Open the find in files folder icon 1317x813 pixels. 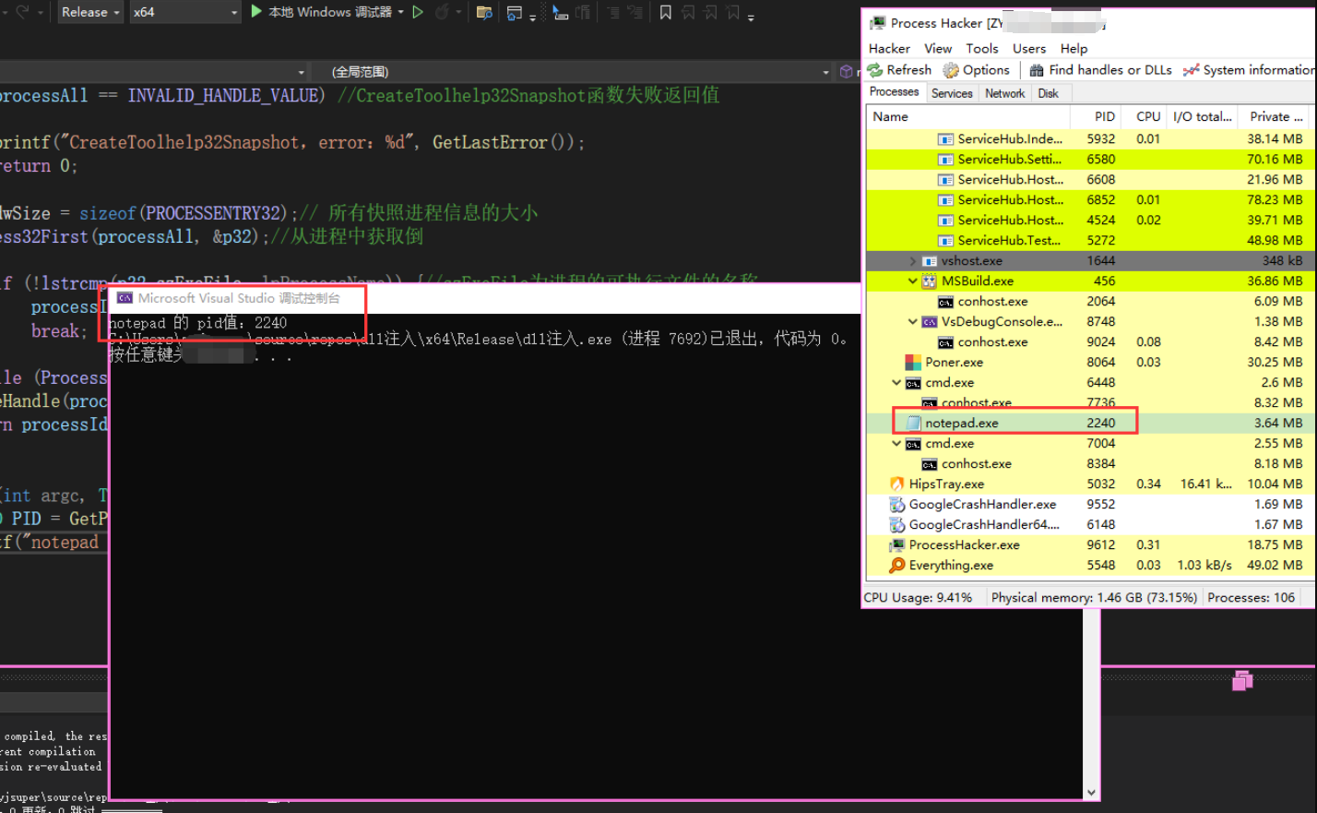point(483,12)
